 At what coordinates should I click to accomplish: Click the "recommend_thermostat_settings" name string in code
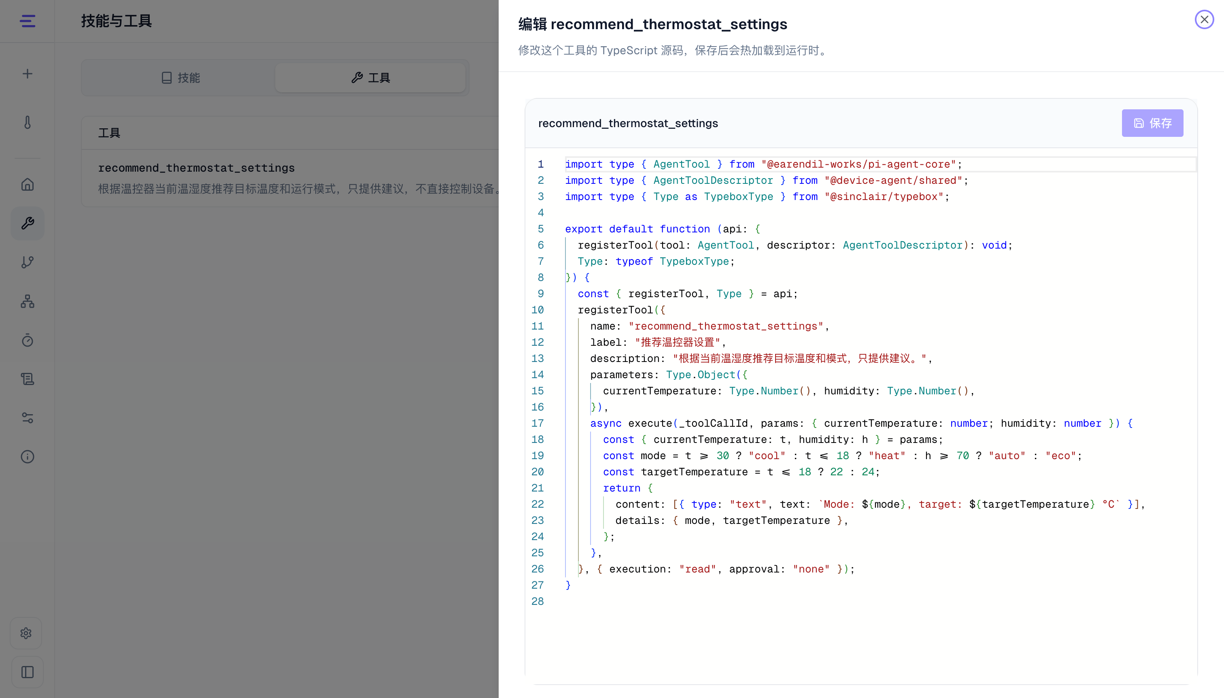point(726,326)
